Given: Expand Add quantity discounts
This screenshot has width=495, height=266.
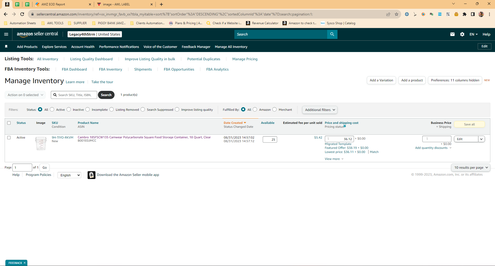Looking at the screenshot, I should 433,148.
